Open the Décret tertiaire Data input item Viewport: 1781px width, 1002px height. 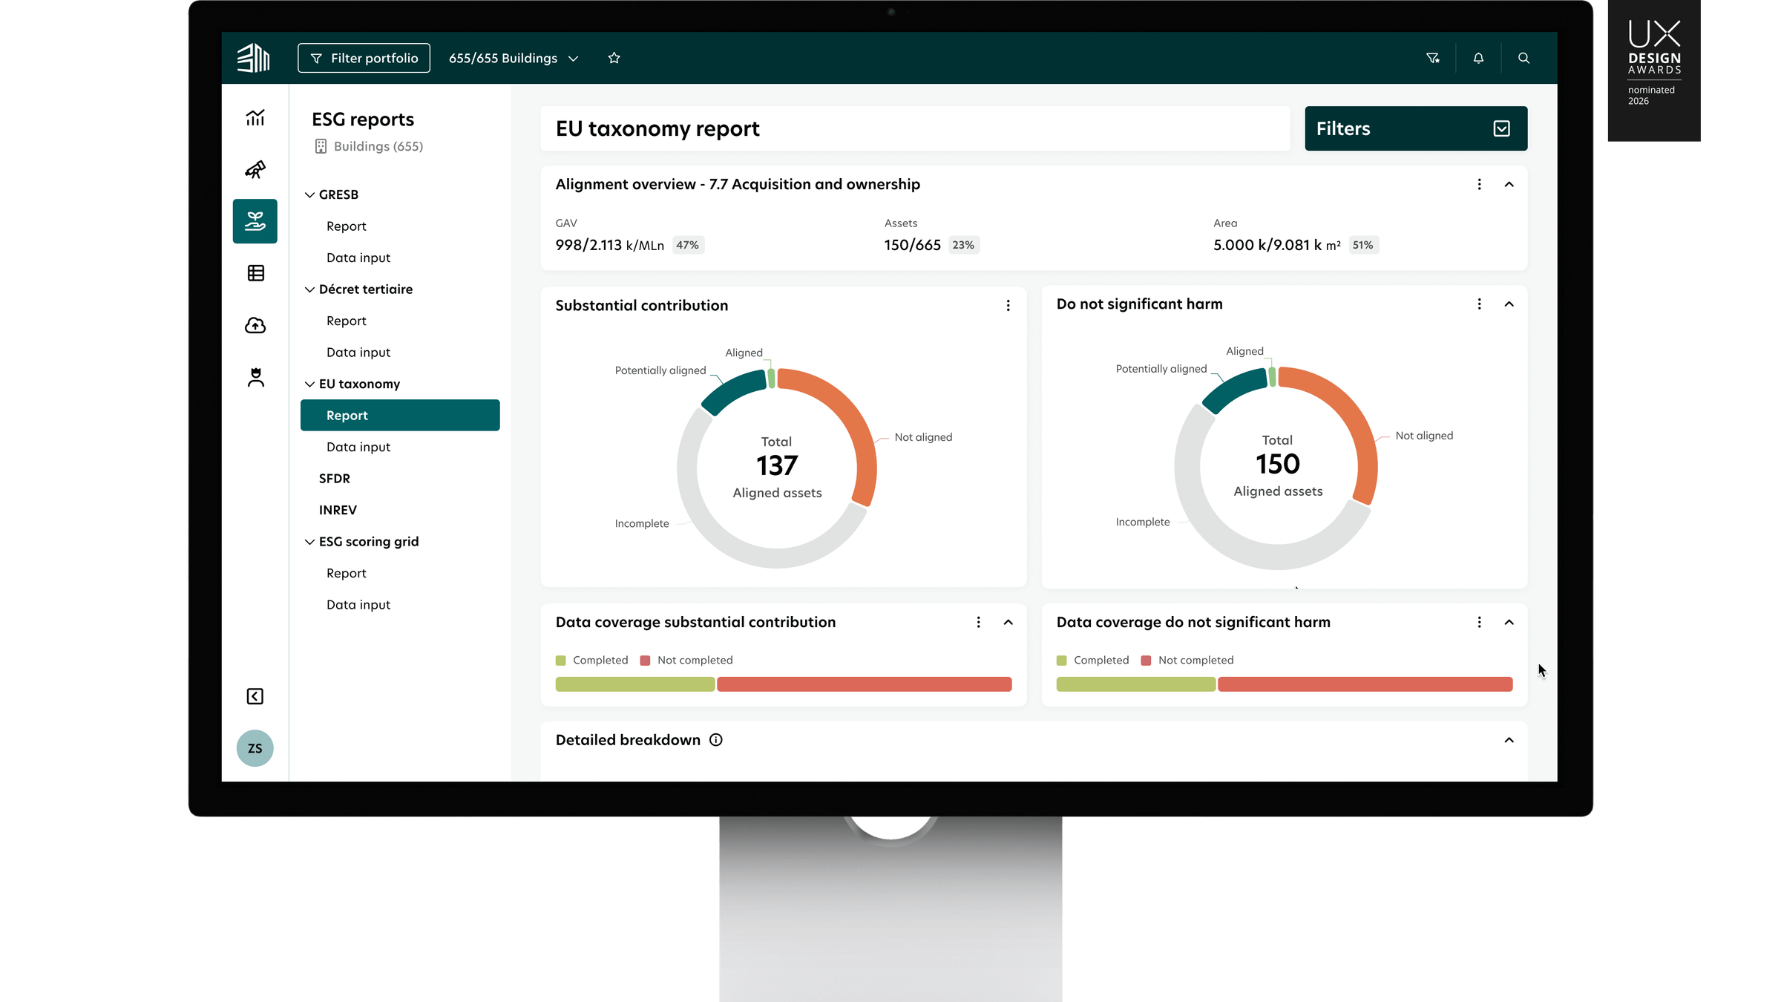point(358,353)
